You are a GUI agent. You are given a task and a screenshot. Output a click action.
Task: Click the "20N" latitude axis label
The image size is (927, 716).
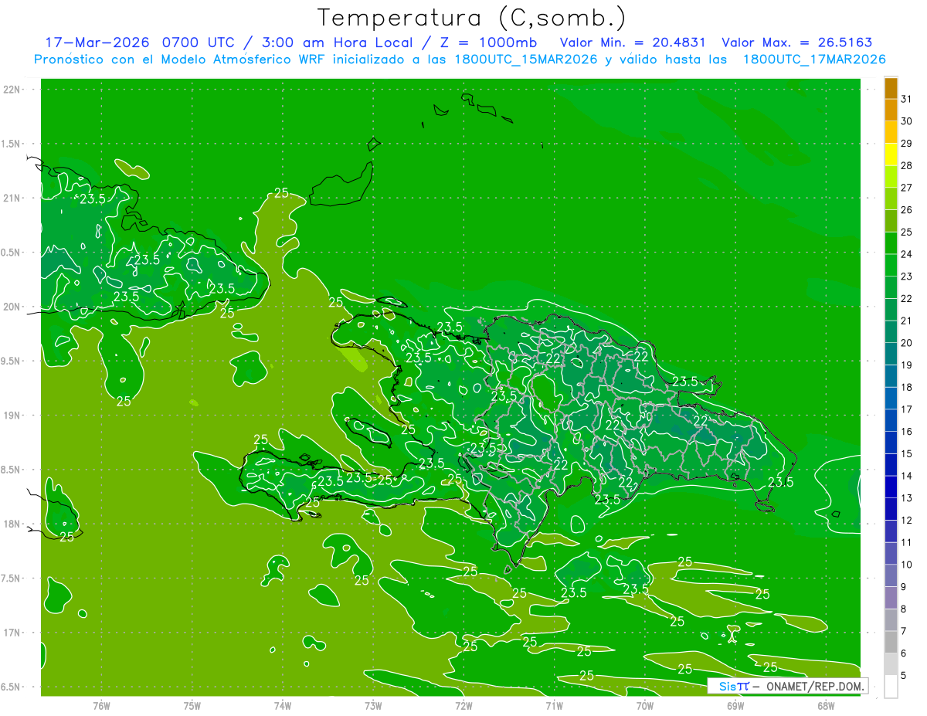point(12,307)
